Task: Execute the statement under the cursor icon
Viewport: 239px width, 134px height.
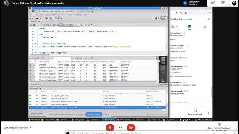Action: pyautogui.click(x=41, y=25)
